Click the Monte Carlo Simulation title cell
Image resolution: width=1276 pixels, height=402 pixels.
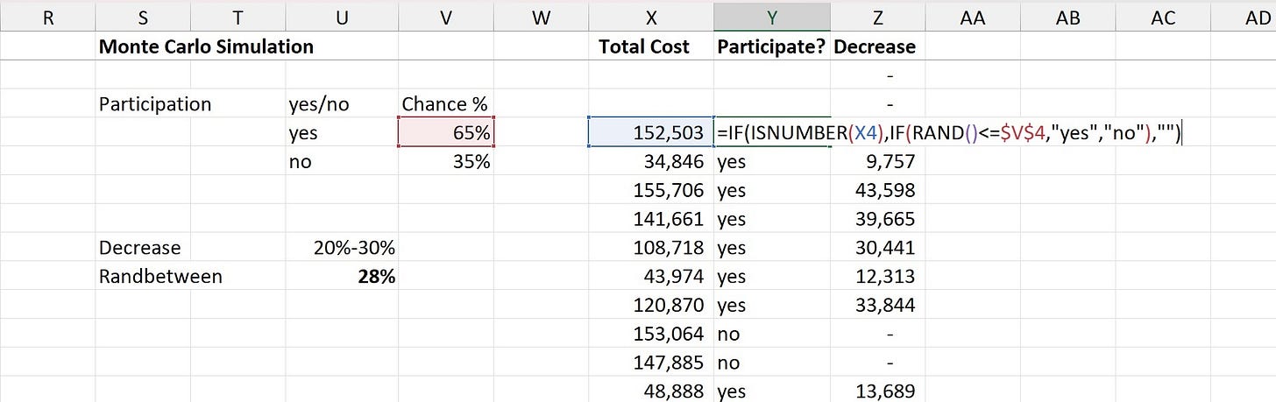pyautogui.click(x=206, y=46)
